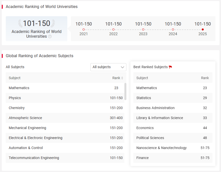This screenshot has height=172, width=221.
Task: Click the 301-400 rank for Atmospheric Science
Action: tap(116, 118)
